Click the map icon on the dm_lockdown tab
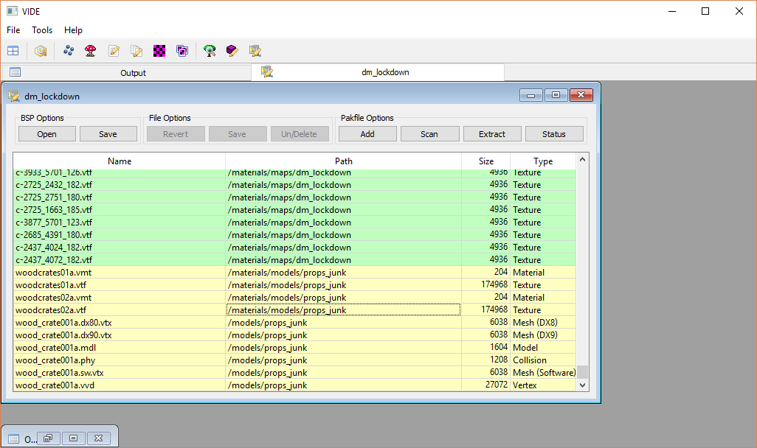The height and width of the screenshot is (448, 757). 267,72
